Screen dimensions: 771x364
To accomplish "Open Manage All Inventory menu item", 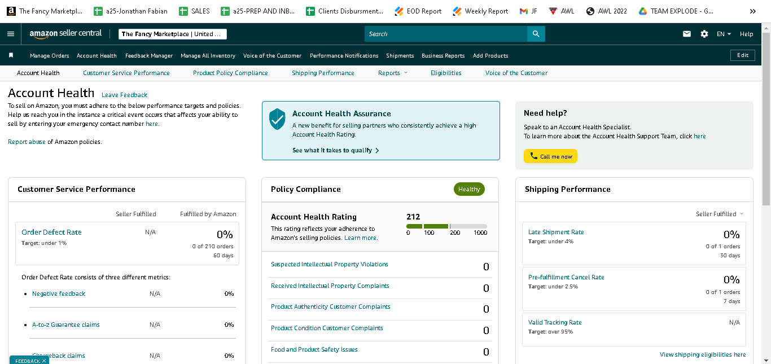I will click(208, 55).
